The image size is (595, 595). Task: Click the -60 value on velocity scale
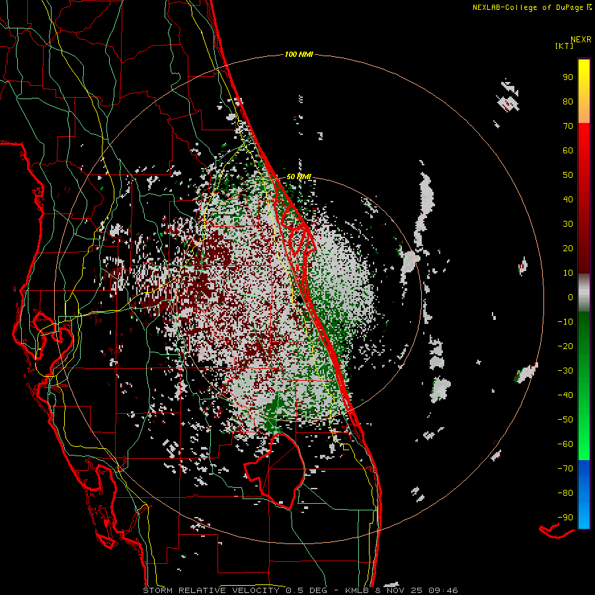point(565,444)
